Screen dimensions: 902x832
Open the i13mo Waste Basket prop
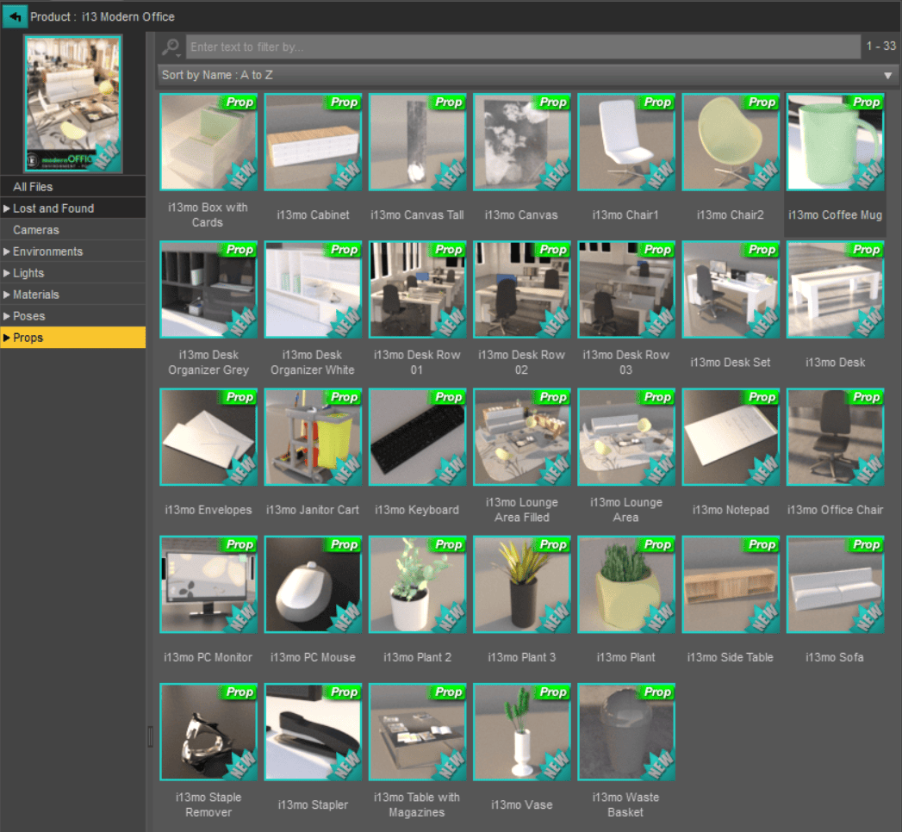pyautogui.click(x=625, y=731)
